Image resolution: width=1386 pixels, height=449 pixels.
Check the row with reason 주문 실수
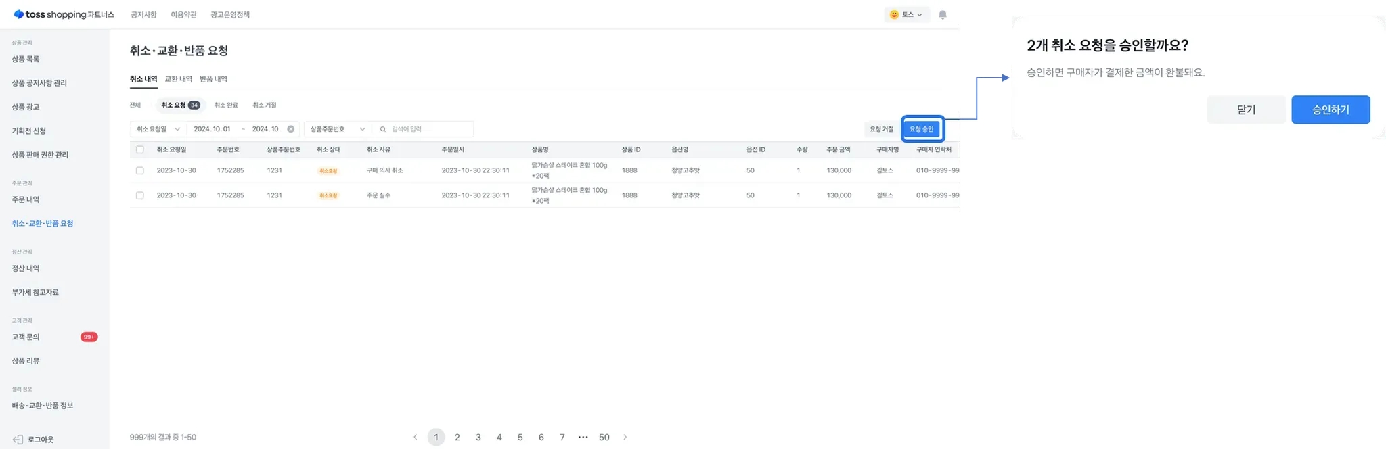(x=140, y=195)
